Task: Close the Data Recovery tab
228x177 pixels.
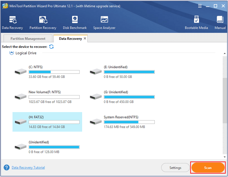Action: coord(85,38)
